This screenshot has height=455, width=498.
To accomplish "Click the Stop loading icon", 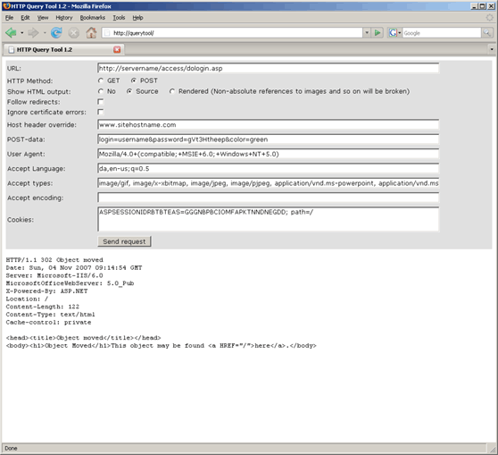I will click(x=74, y=33).
